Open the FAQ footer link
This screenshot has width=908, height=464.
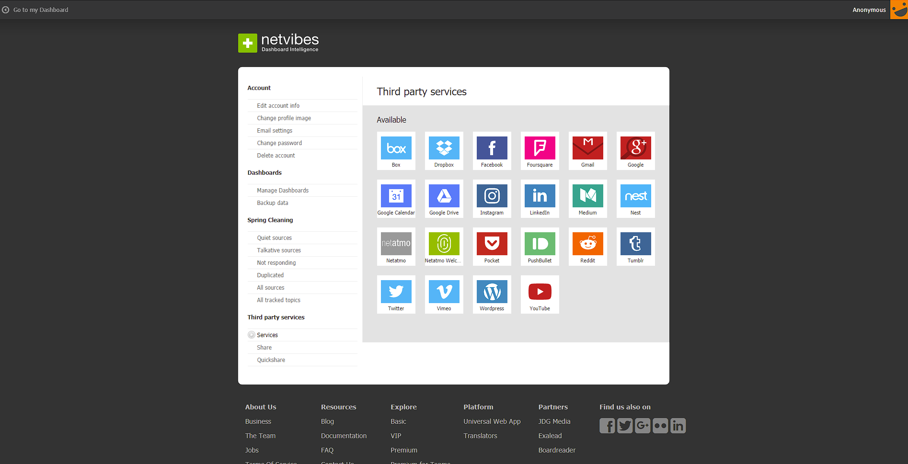tap(327, 450)
